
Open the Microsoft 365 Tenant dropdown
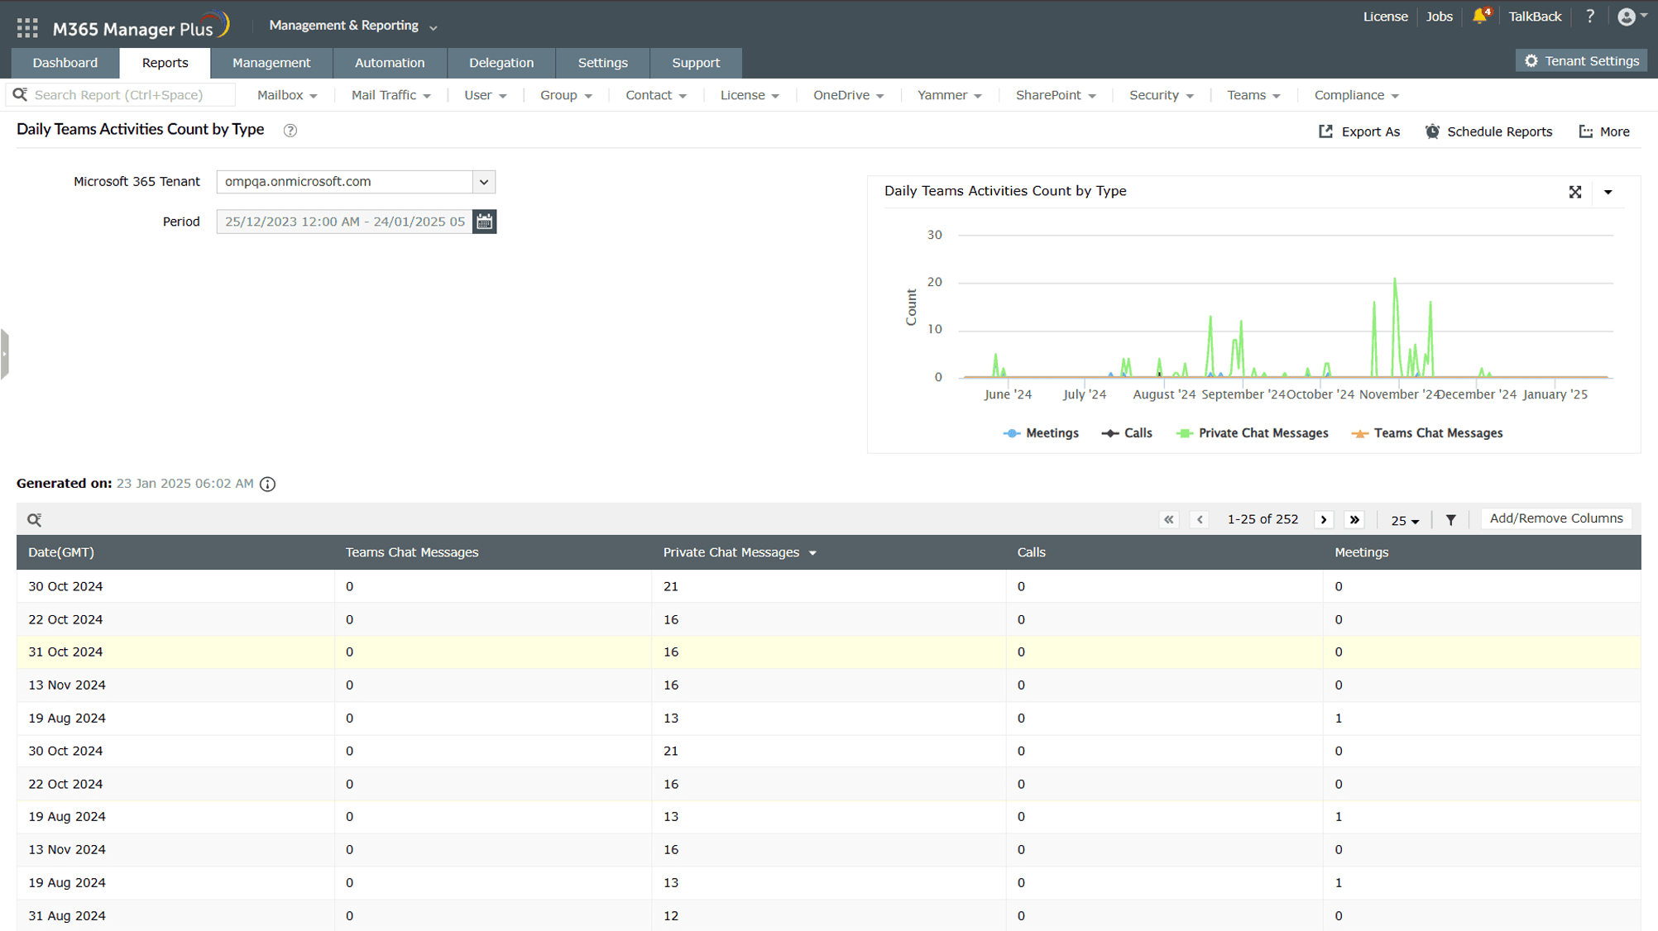tap(483, 182)
